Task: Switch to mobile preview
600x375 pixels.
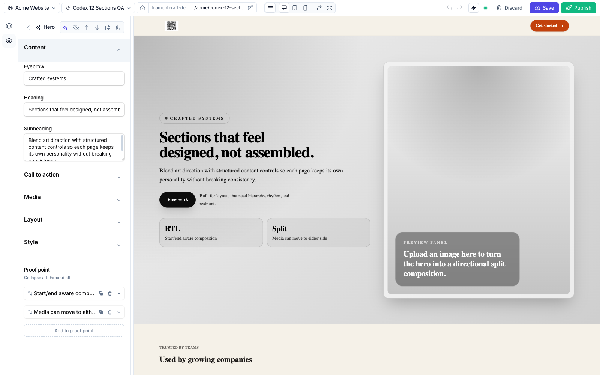Action: (x=305, y=8)
